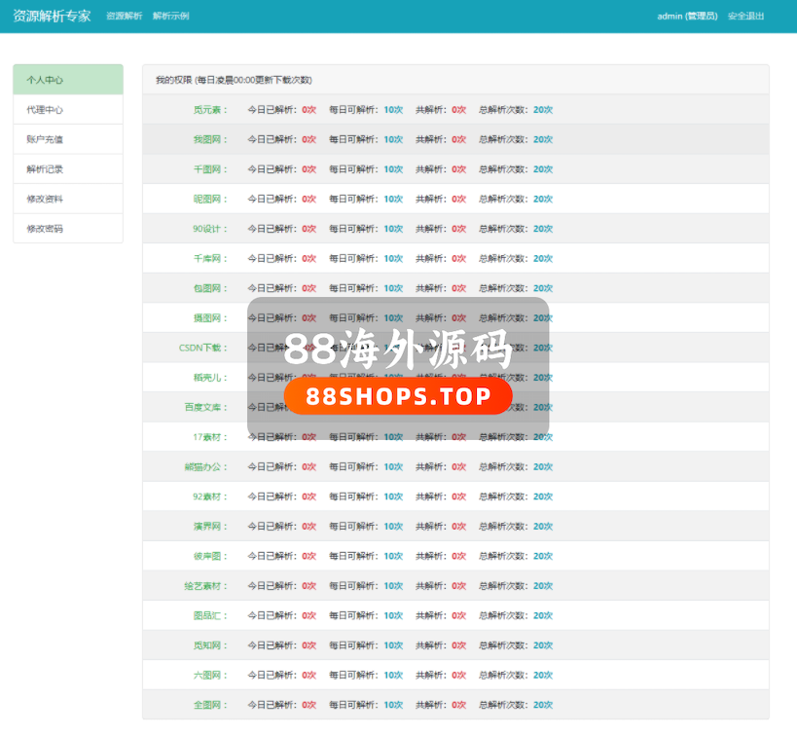Image resolution: width=797 pixels, height=736 pixels.
Task: Open 解析记录 in the sidebar
Action: coord(46,169)
